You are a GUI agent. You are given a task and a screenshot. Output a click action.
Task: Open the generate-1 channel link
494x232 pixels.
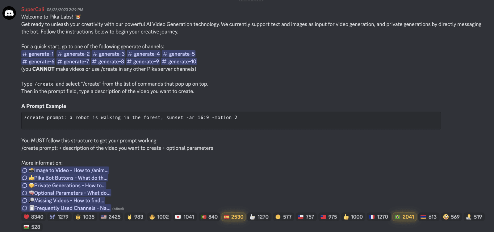point(38,54)
